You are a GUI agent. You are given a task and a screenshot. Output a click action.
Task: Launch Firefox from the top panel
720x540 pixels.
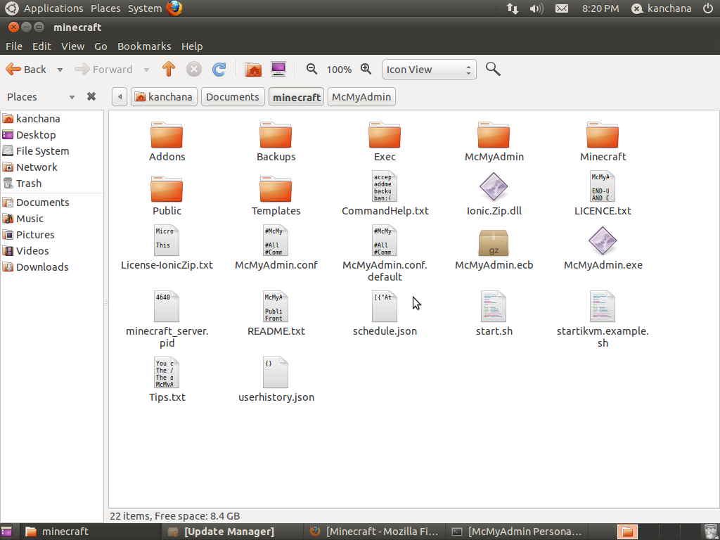[x=174, y=8]
